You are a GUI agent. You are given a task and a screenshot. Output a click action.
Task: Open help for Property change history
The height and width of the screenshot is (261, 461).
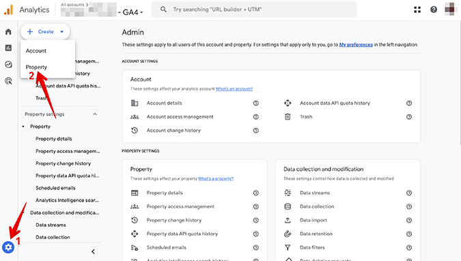(x=256, y=220)
